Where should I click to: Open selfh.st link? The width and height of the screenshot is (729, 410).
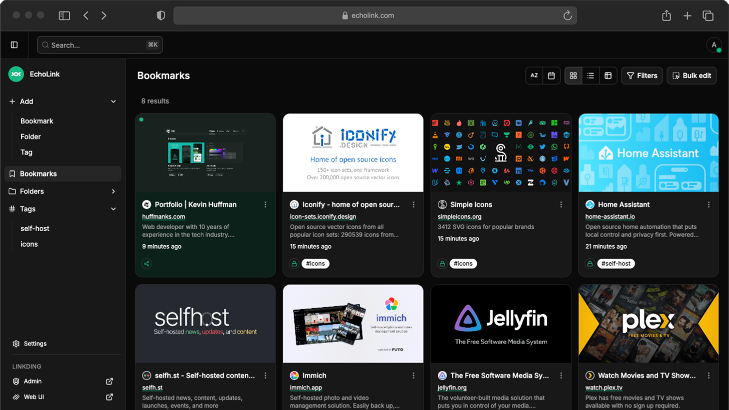coord(152,388)
